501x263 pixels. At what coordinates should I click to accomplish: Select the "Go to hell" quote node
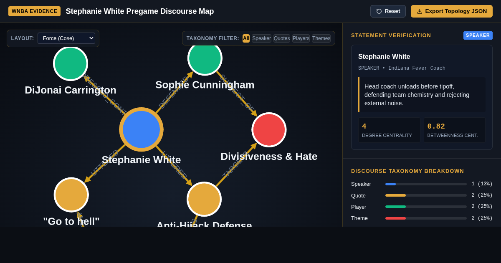71,195
